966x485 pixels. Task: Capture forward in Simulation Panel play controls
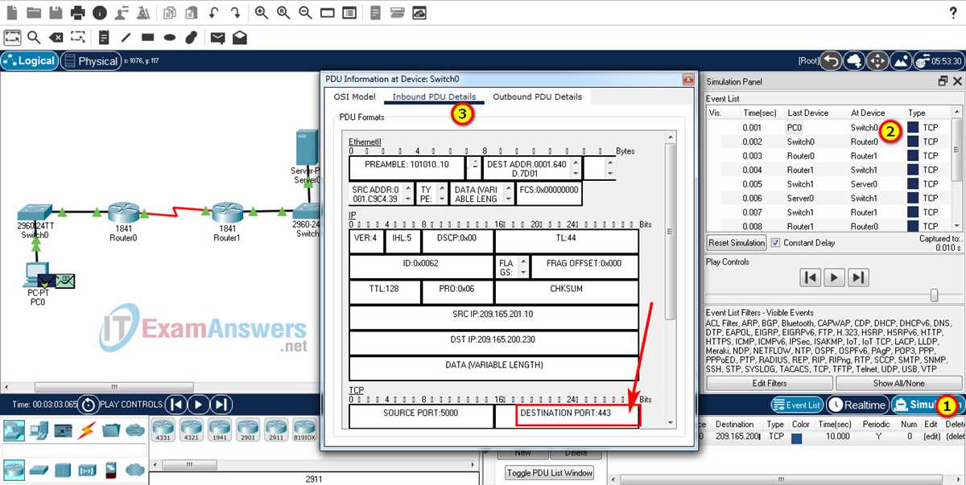pyautogui.click(x=858, y=277)
